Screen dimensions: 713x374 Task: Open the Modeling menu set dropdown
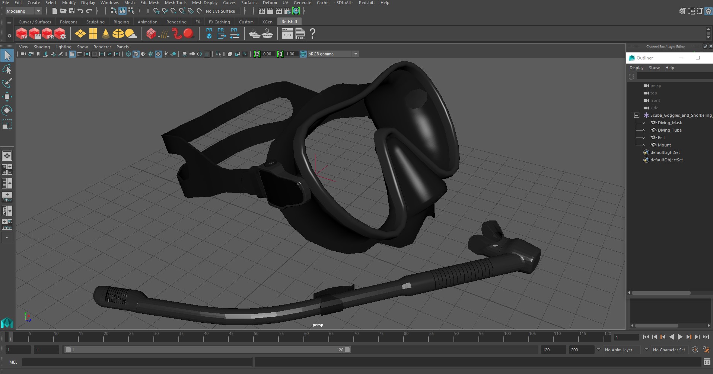23,11
